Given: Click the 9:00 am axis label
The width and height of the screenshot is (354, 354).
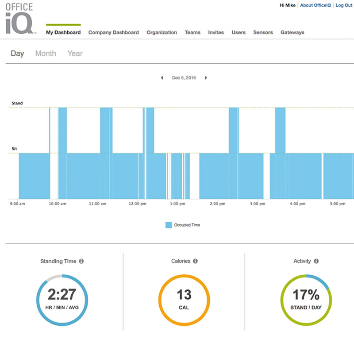Looking at the screenshot, I should coord(18,204).
